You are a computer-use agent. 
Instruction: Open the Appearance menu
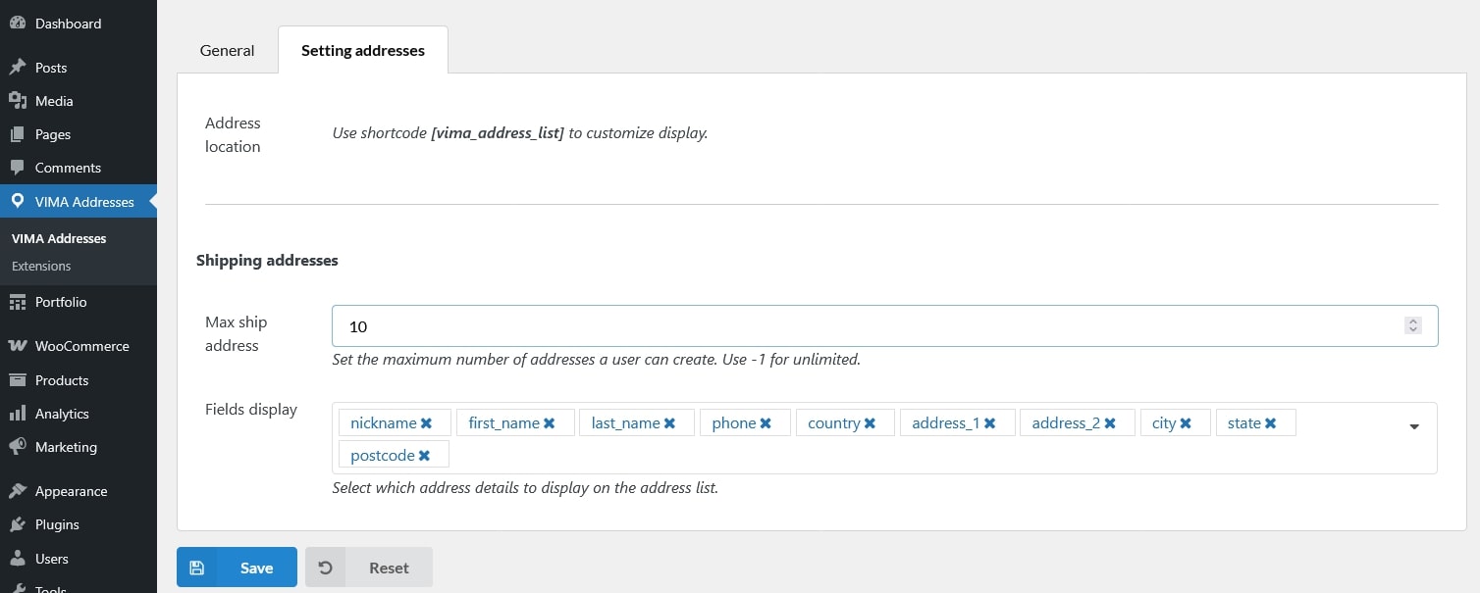(x=71, y=491)
